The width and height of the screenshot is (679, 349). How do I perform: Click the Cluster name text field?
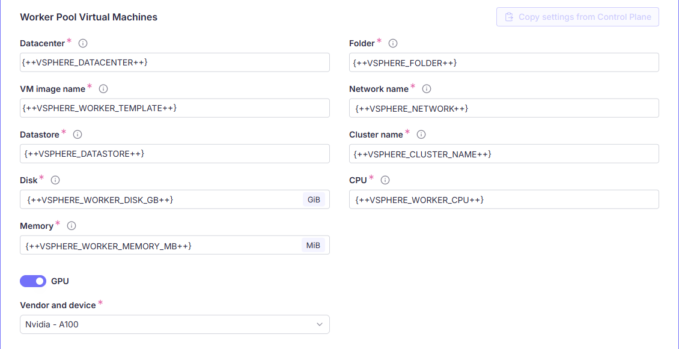(504, 154)
